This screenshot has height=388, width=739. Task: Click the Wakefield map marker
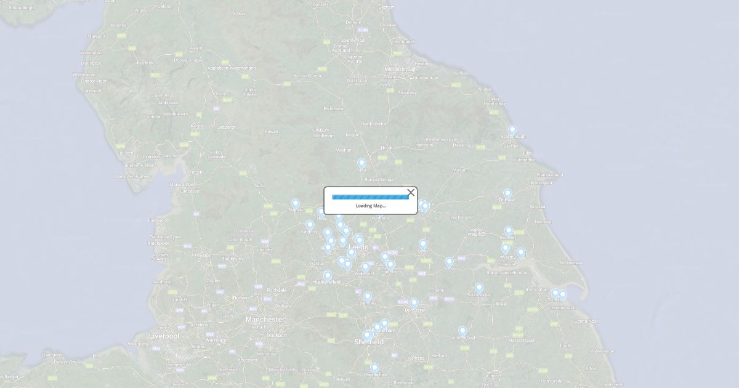[365, 268]
